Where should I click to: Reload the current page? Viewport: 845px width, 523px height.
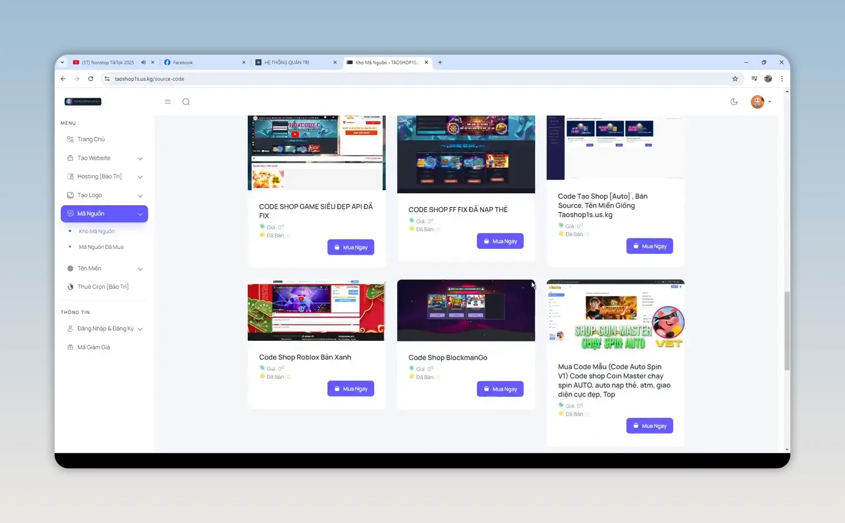pos(91,79)
